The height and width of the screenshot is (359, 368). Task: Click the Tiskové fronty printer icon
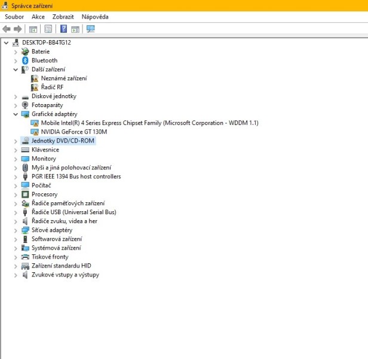coord(25,257)
